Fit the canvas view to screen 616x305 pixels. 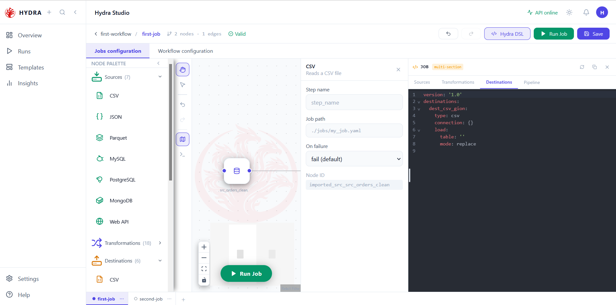204,269
